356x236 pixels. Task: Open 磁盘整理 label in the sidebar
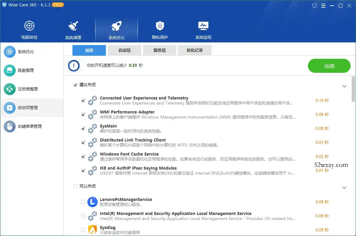[26, 70]
